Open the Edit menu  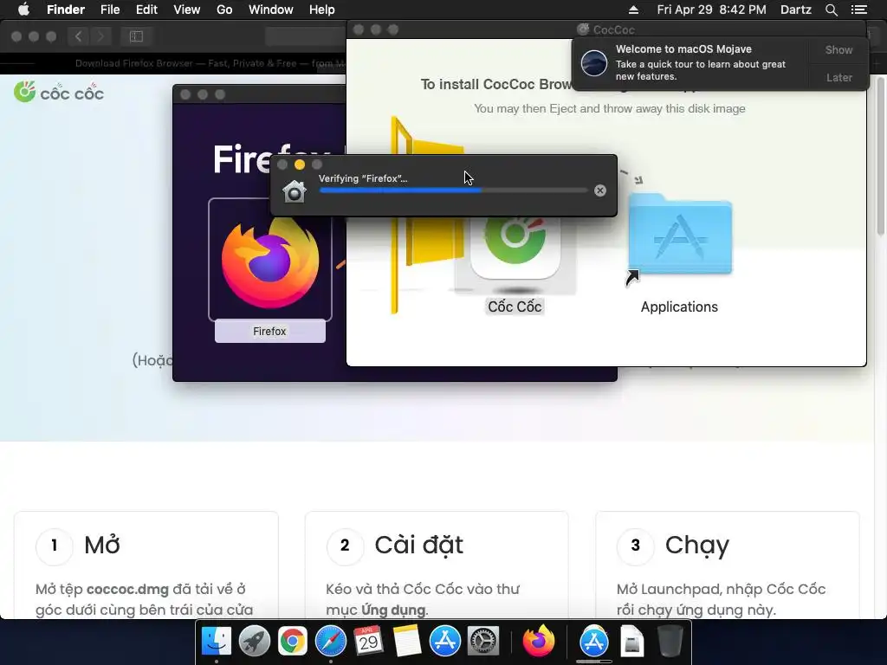(x=146, y=10)
